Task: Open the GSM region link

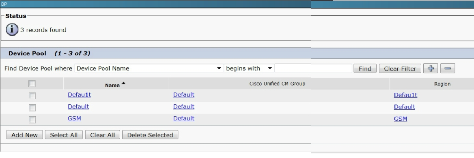Action: (401, 119)
